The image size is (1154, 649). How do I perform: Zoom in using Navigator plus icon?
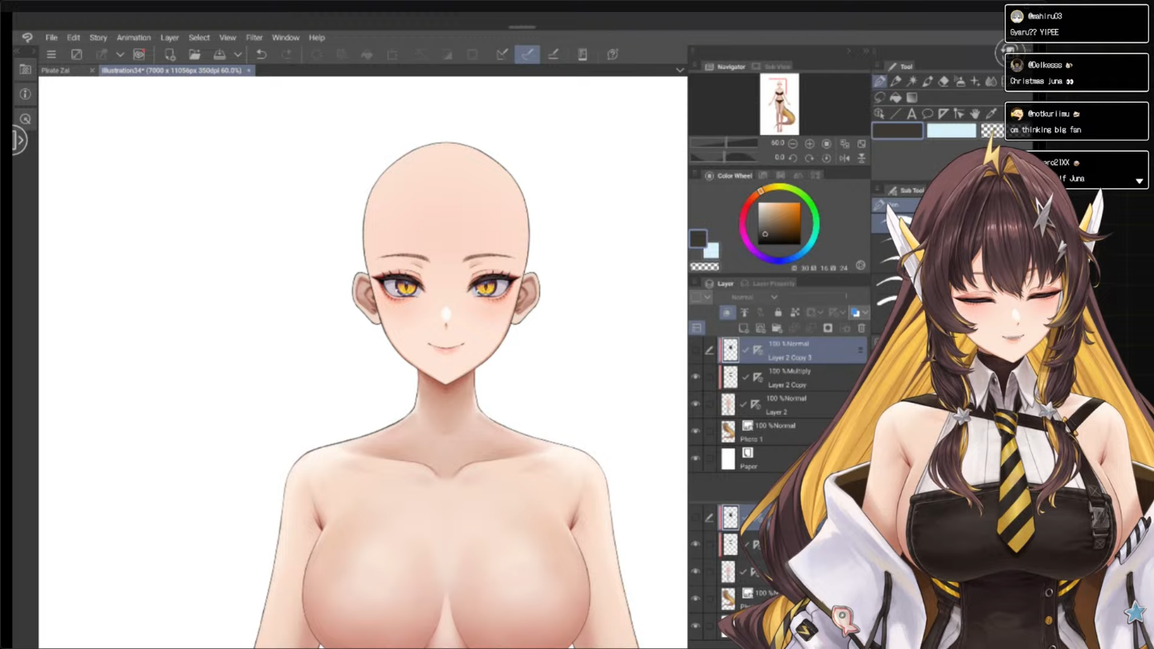point(810,144)
